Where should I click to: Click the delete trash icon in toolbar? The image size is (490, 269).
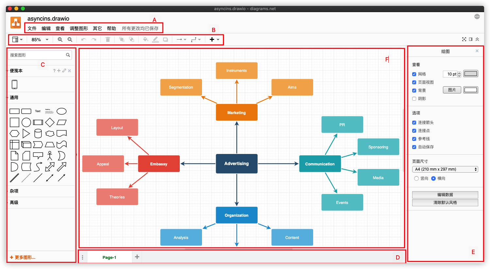tap(108, 40)
